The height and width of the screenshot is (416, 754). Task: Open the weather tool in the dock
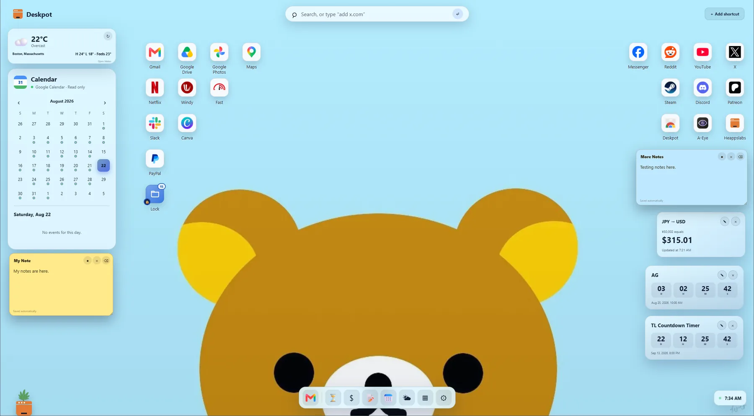407,398
